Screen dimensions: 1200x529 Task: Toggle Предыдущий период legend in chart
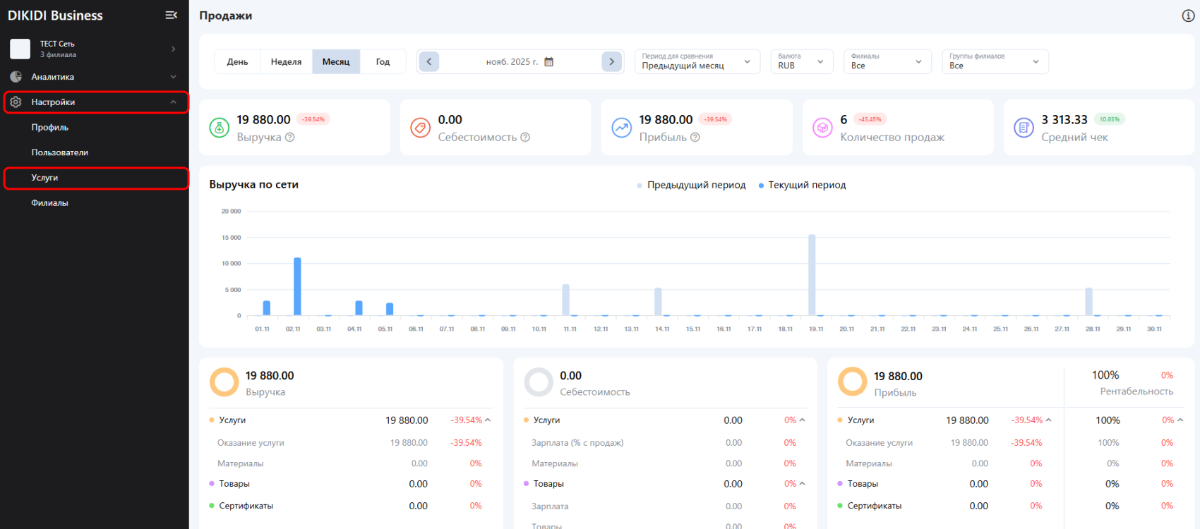pyautogui.click(x=691, y=185)
